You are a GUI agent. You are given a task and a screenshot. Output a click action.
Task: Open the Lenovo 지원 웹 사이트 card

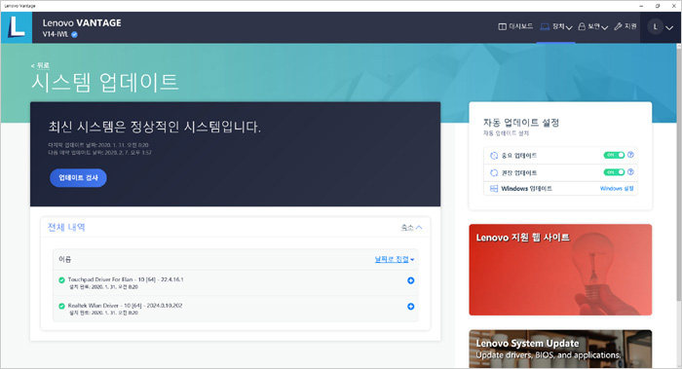560,270
